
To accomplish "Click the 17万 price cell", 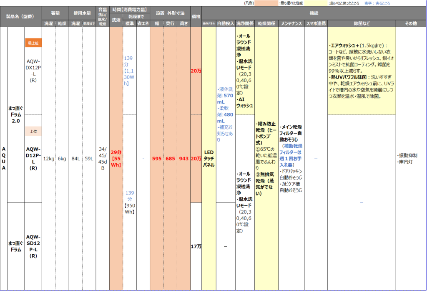I will click(196, 246).
